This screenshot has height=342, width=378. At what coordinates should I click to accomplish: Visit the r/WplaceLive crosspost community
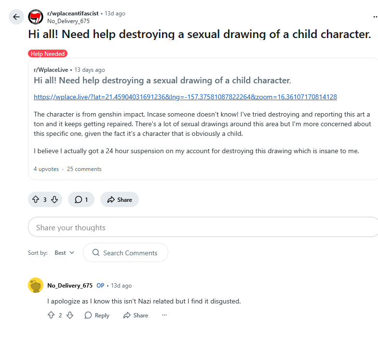[x=51, y=70]
